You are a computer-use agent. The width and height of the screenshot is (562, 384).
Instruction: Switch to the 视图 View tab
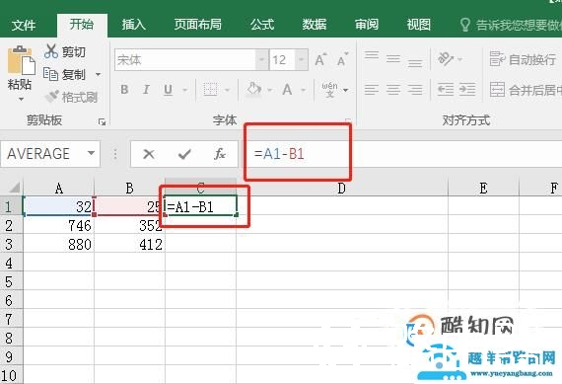419,25
